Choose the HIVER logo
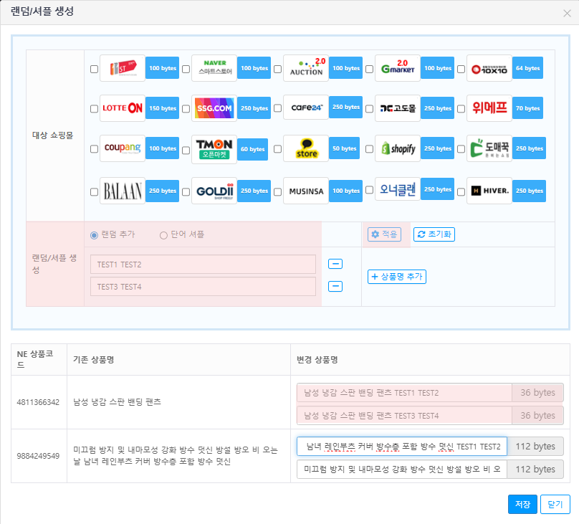Image resolution: width=579 pixels, height=524 pixels. (x=489, y=191)
